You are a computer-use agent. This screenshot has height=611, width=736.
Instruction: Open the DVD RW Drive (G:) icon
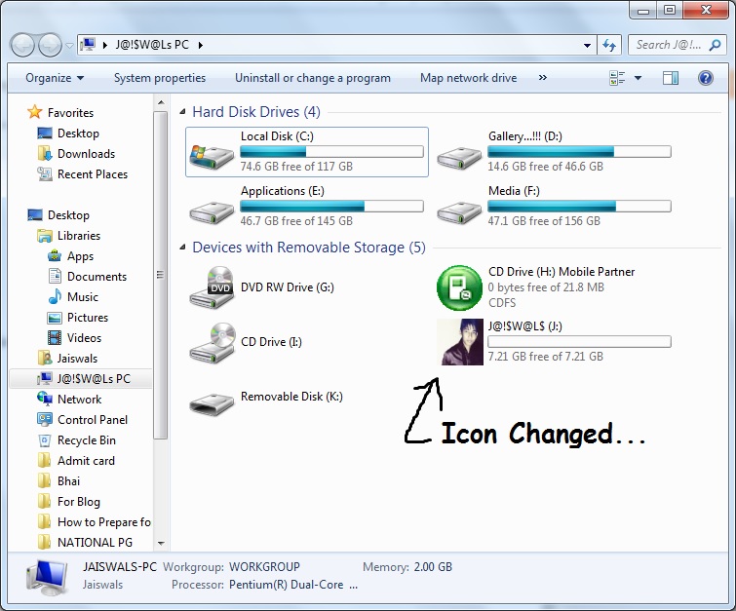point(212,287)
